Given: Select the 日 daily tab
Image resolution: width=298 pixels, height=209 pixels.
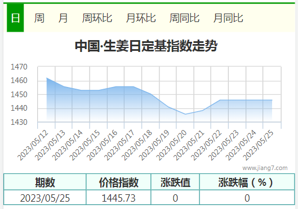Looking at the screenshot, I should pyautogui.click(x=15, y=18).
